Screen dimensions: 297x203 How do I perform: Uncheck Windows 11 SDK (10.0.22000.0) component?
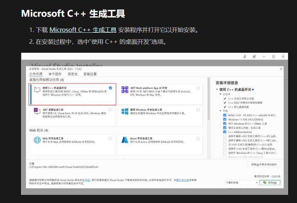(x=225, y=119)
